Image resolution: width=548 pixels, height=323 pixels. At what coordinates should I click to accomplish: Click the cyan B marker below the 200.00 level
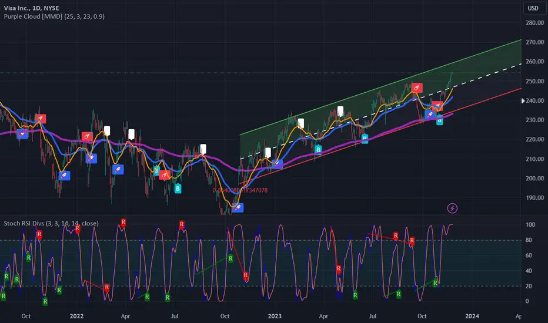[x=178, y=189]
